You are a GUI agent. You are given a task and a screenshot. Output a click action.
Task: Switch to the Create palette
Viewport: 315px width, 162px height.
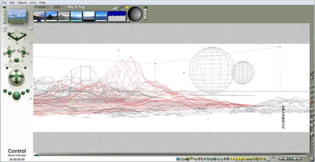(40, 7)
